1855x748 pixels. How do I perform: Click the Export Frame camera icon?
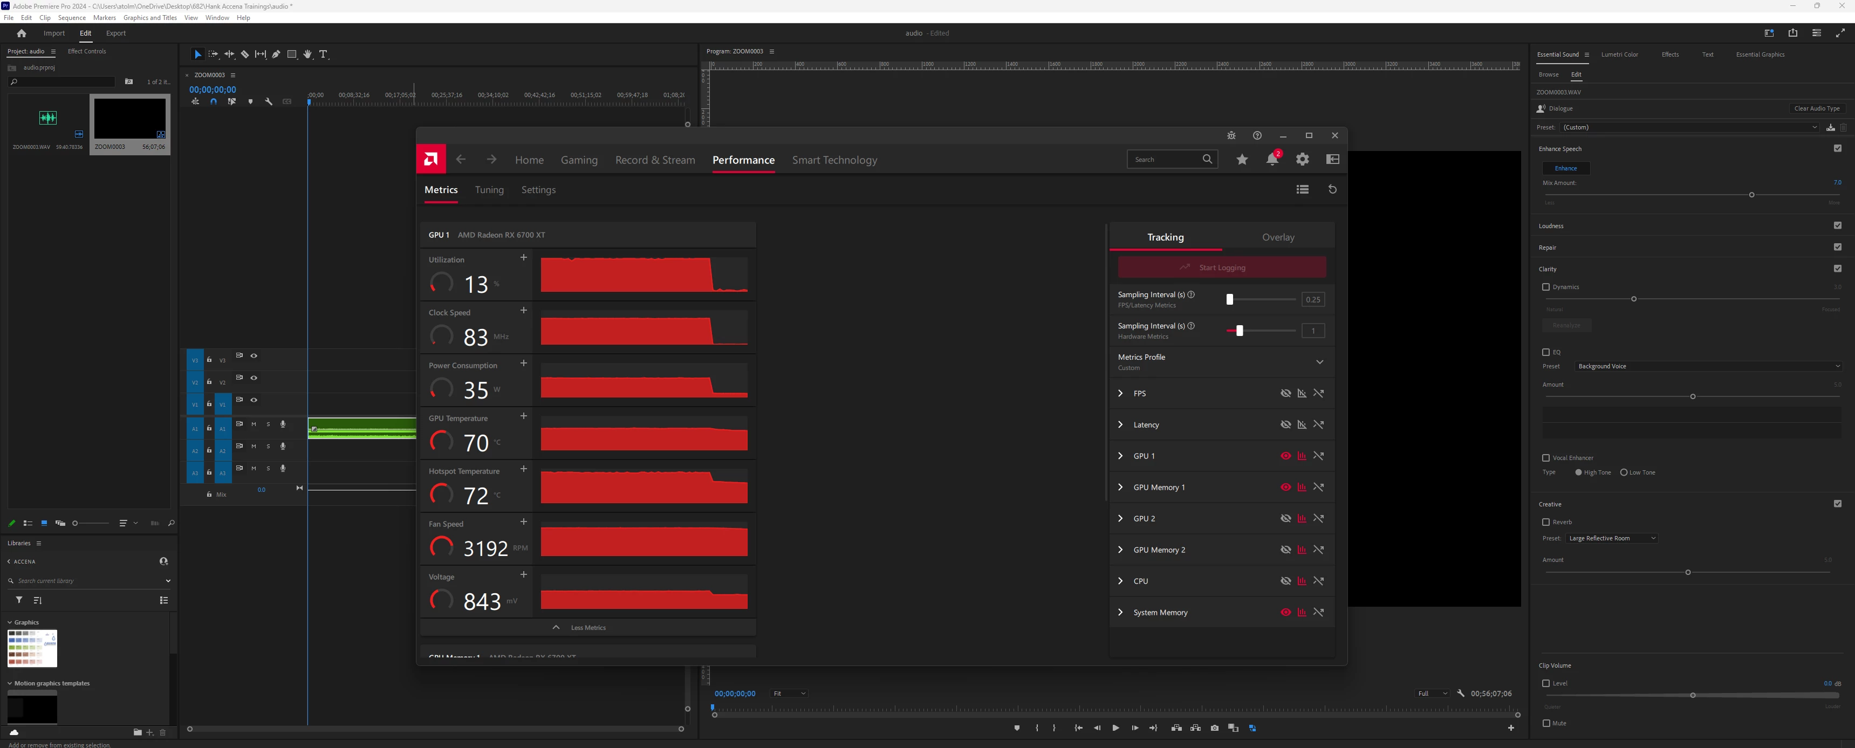[x=1214, y=728]
